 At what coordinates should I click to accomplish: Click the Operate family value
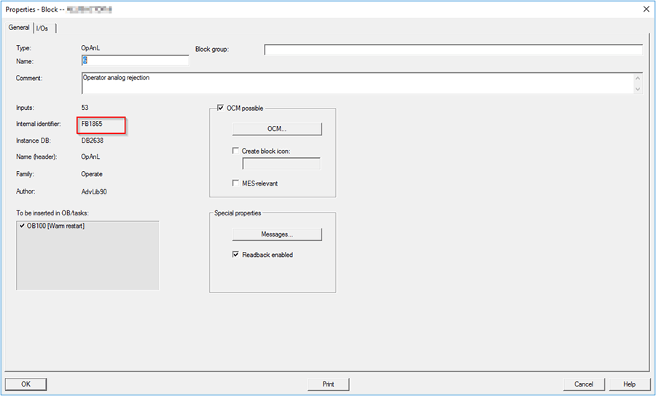(92, 174)
